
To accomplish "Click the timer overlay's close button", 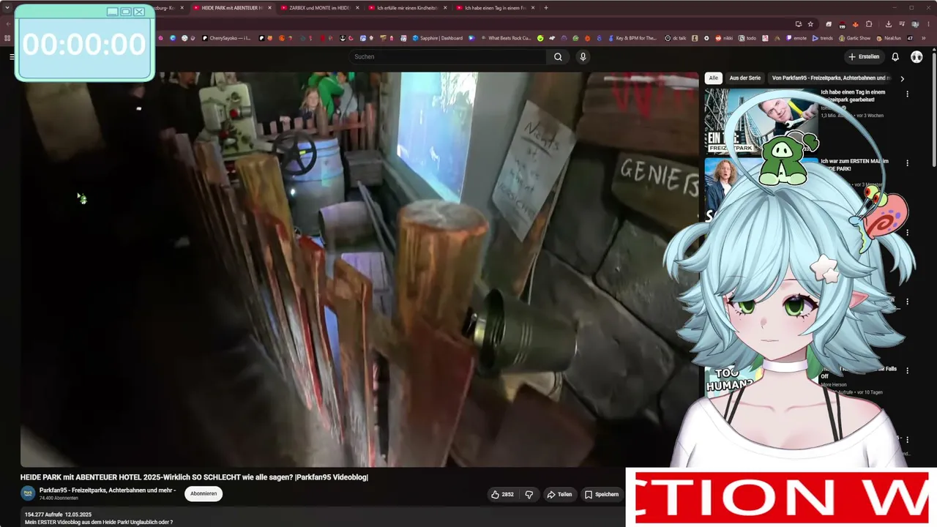I will coord(139,12).
